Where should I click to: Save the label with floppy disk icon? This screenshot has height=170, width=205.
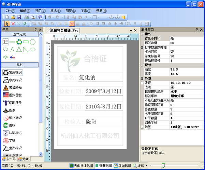tap(19, 17)
